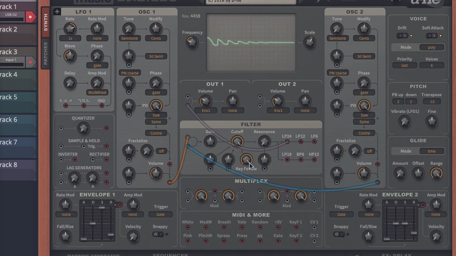Open Voice Mode poly selector
Image resolution: width=456 pixels, height=256 pixels.
point(432,47)
